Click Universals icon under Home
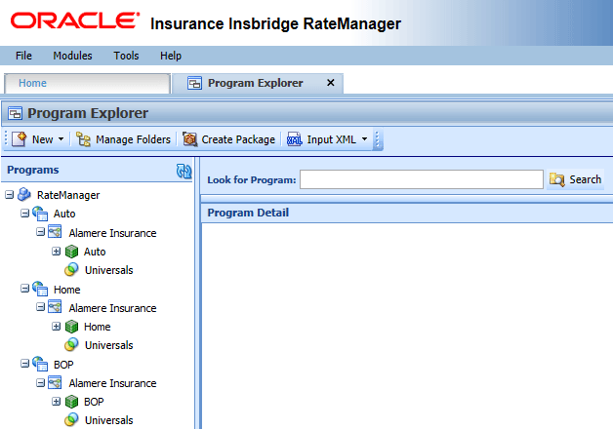Viewport: 613px width, 429px height. (71, 344)
